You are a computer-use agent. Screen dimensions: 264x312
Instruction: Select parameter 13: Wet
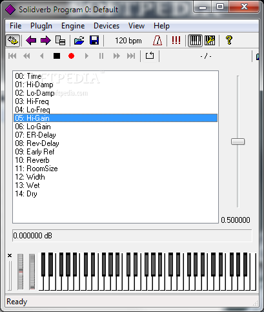coord(116,185)
